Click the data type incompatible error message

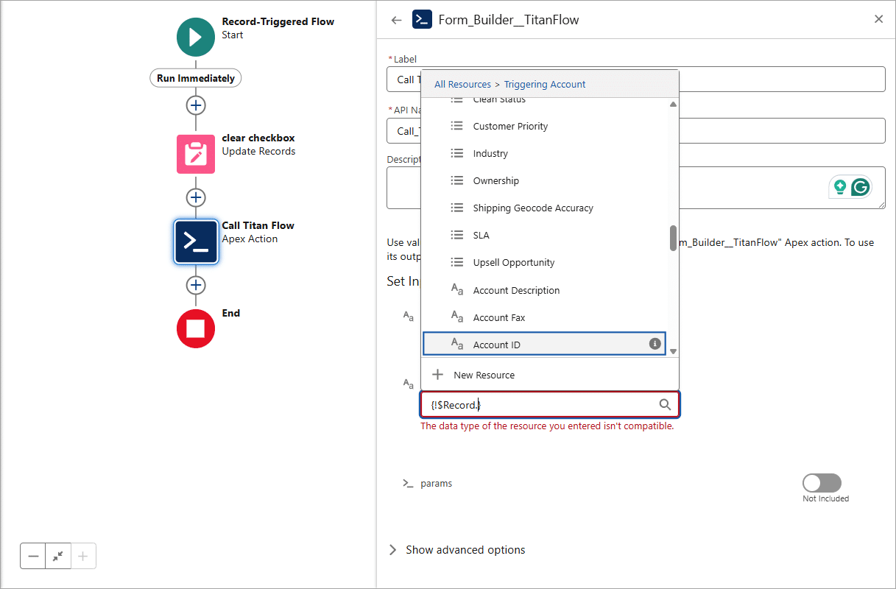(547, 426)
